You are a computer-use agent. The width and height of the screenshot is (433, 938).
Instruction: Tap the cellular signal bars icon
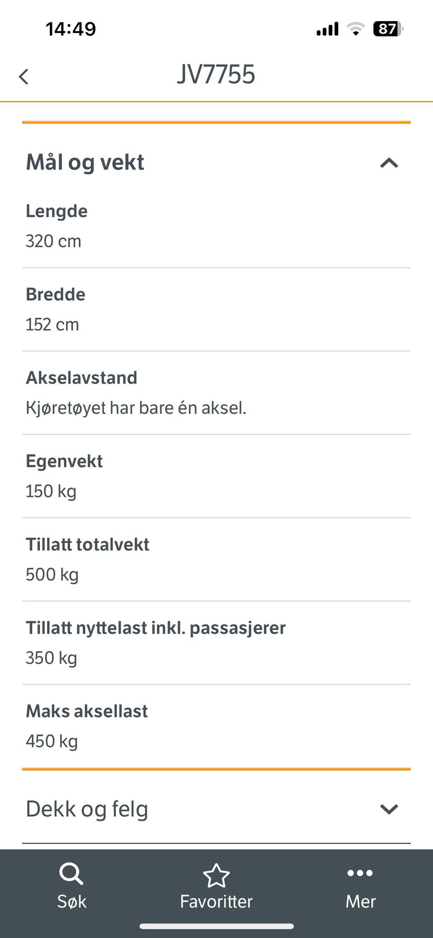[327, 29]
